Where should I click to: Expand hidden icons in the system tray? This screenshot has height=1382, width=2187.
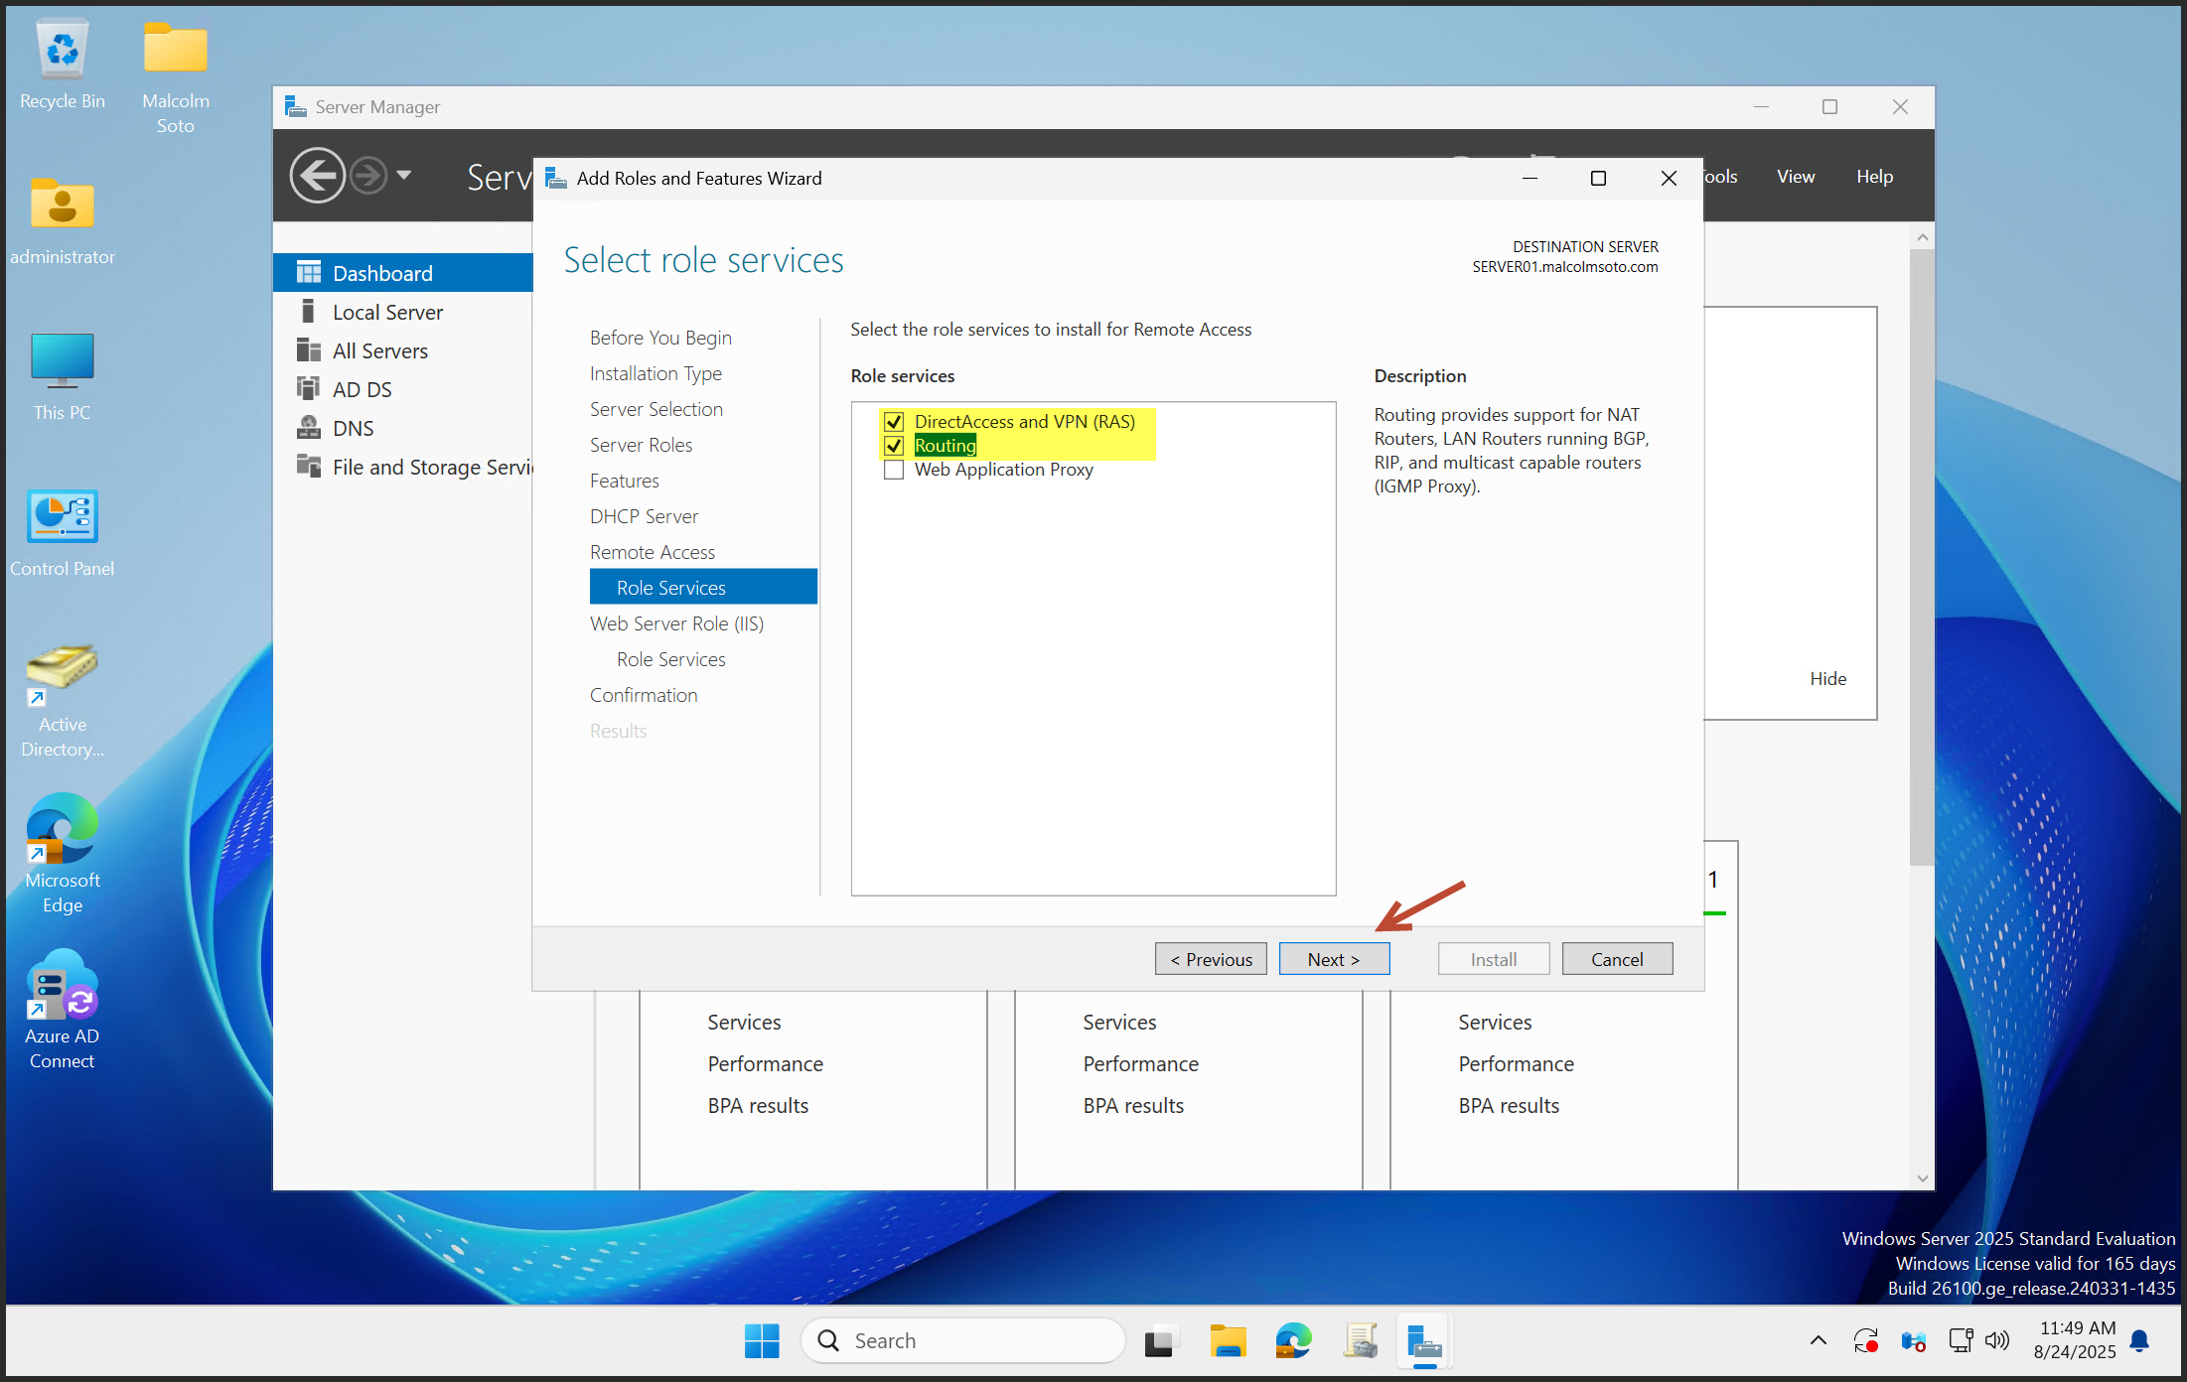tap(1819, 1340)
